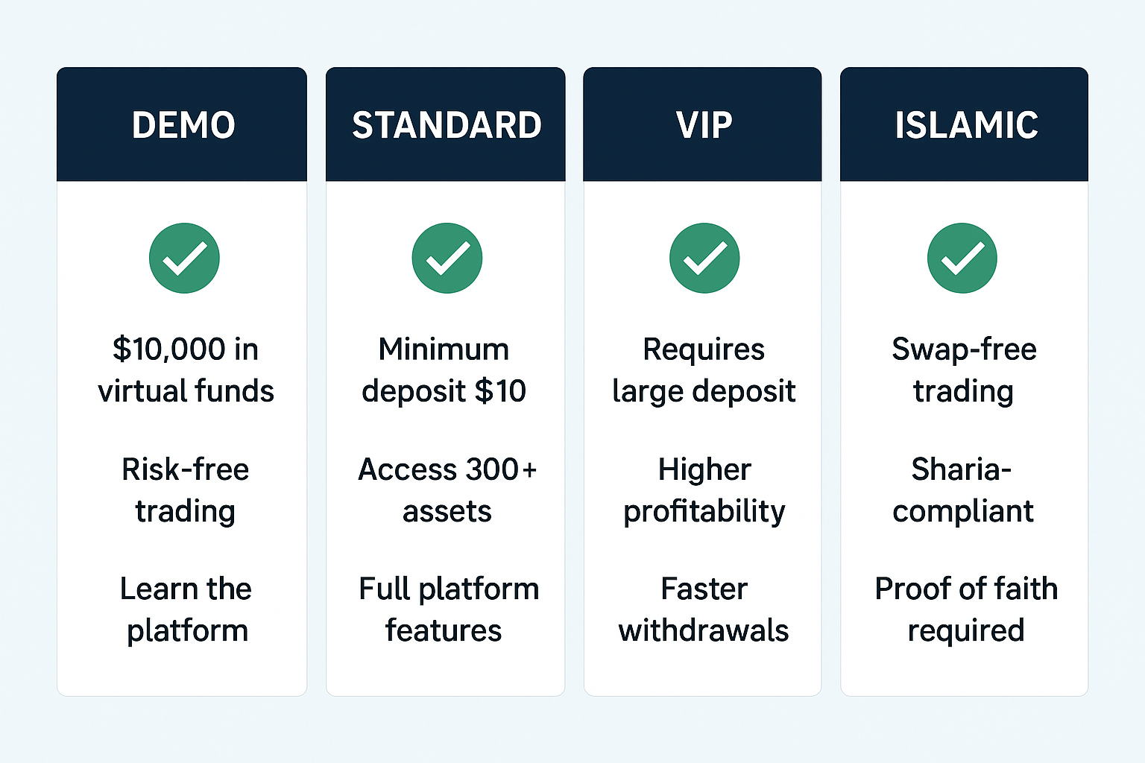Click the green checkmark under VIP
1145x763 pixels.
pos(704,258)
